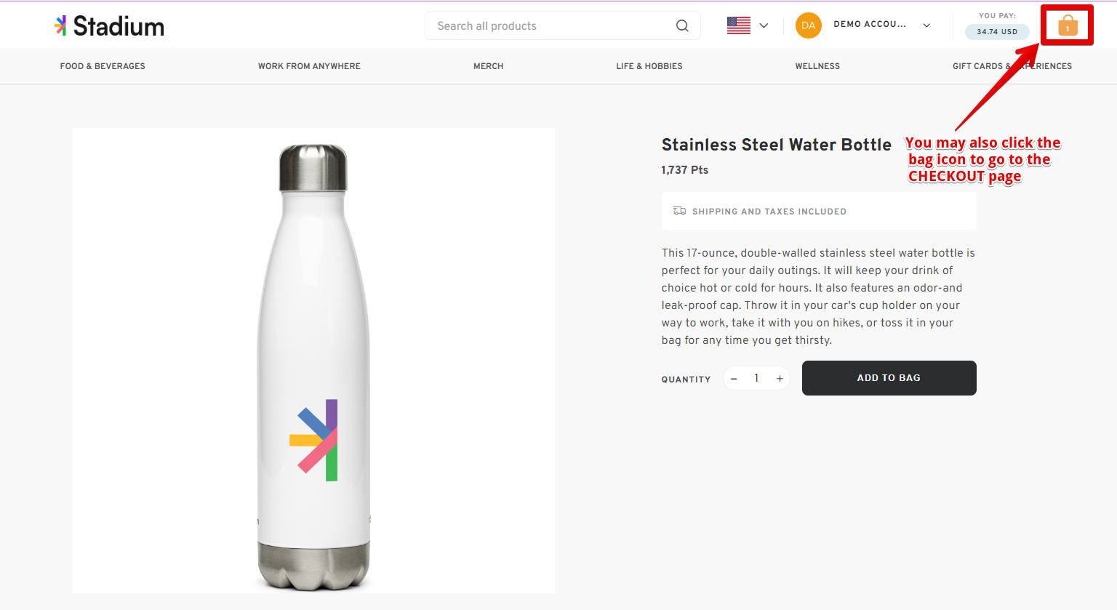Open the Wellness category
The height and width of the screenshot is (610, 1117).
pyautogui.click(x=817, y=66)
